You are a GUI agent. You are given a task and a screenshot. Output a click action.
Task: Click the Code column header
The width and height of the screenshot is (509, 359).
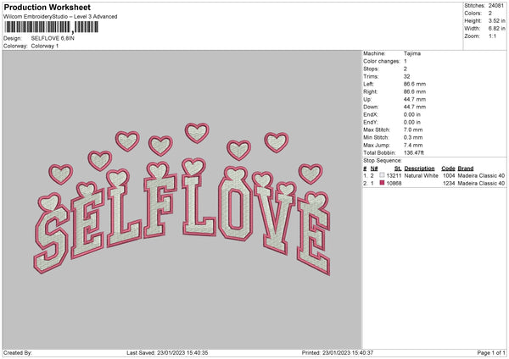448,168
